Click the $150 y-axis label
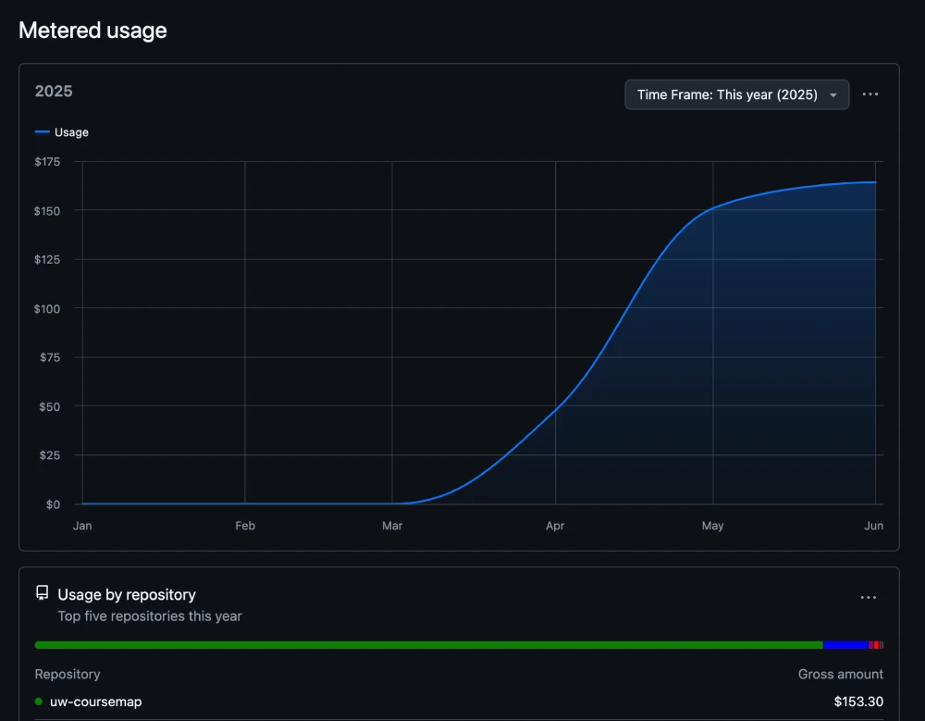Image resolution: width=925 pixels, height=721 pixels. (47, 211)
